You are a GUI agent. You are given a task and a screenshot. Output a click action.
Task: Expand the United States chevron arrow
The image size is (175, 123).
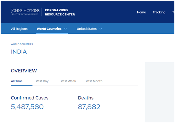tap(101, 29)
